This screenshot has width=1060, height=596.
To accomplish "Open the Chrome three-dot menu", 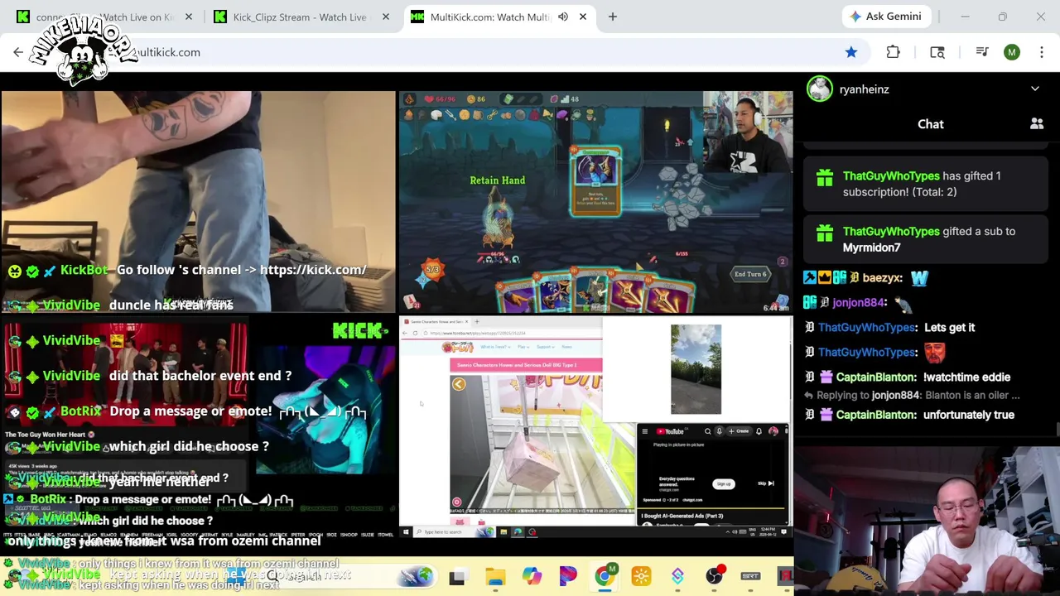I will (1041, 52).
